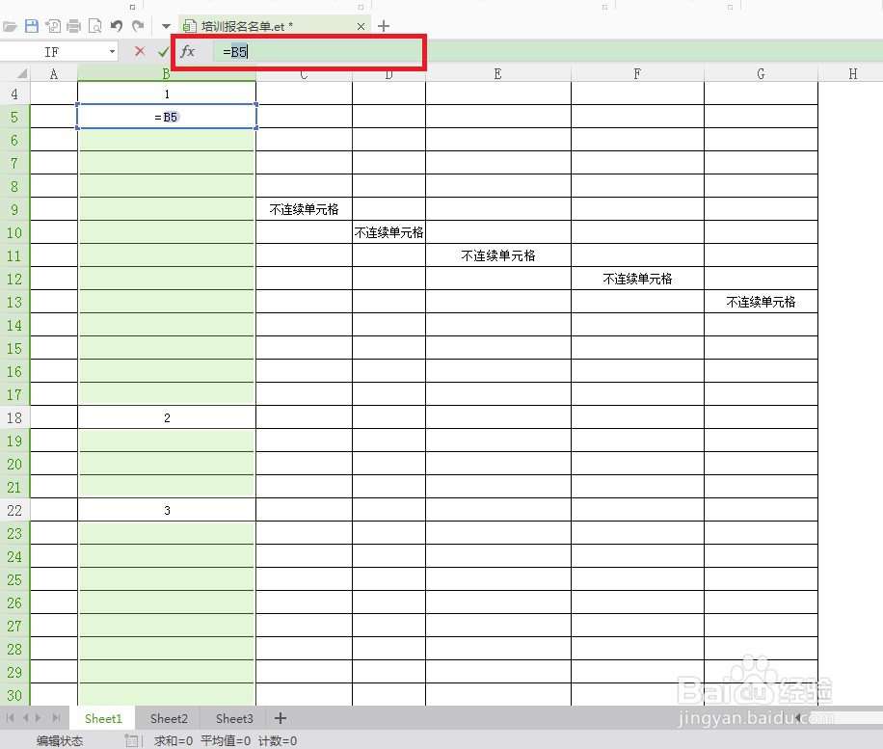Confirm the formula with the green checkmark
This screenshot has width=883, height=749.
pos(163,52)
